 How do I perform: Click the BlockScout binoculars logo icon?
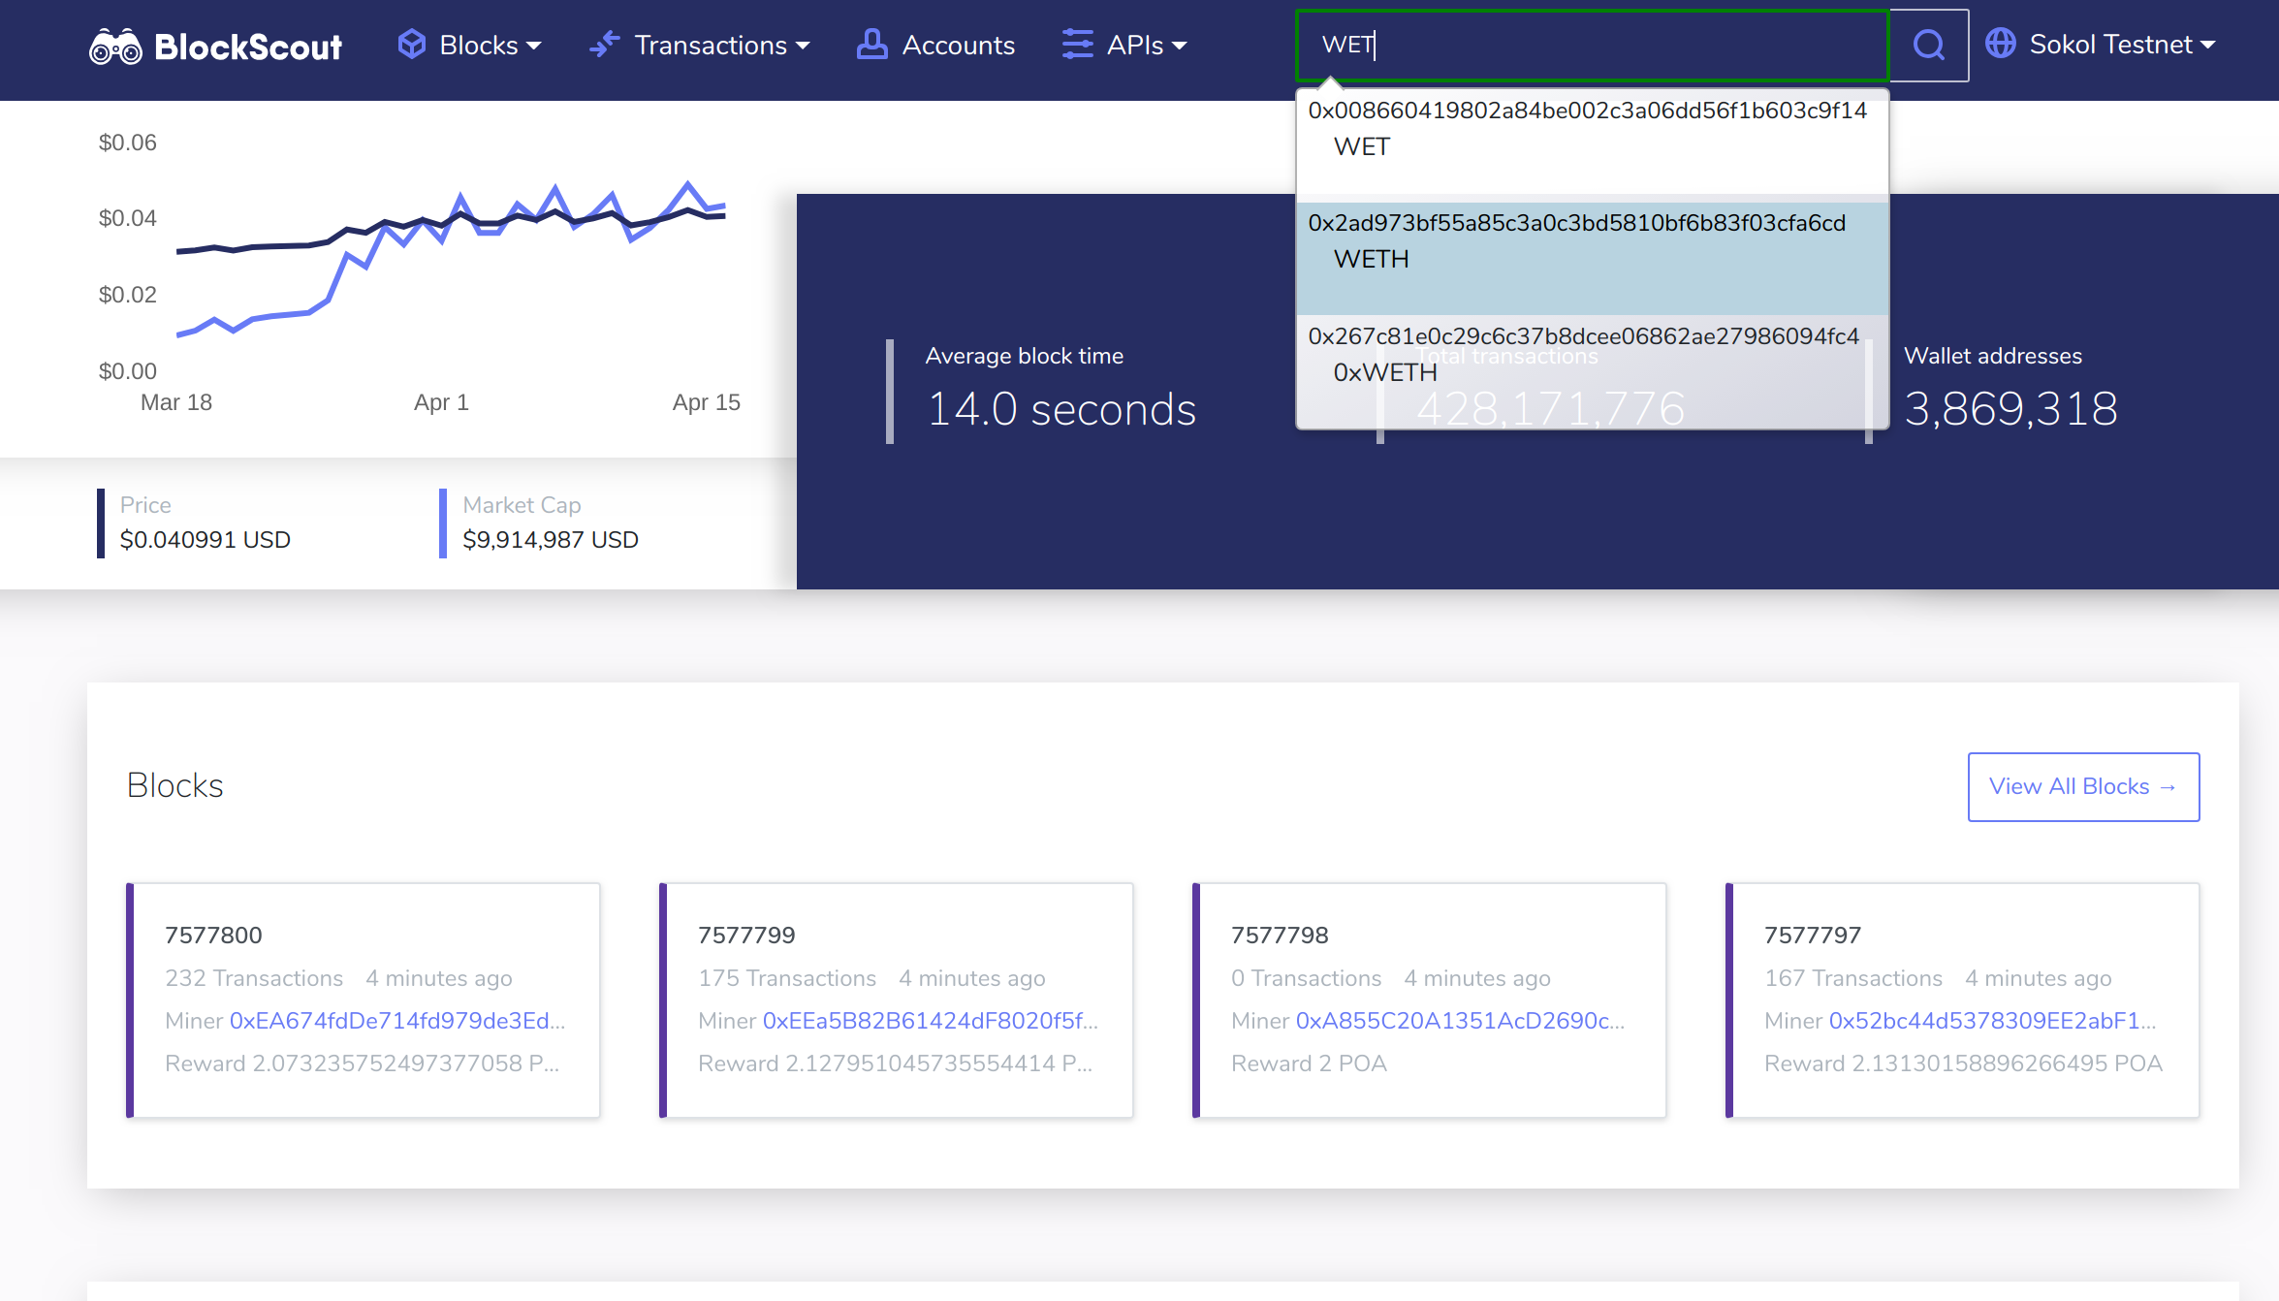[x=115, y=47]
